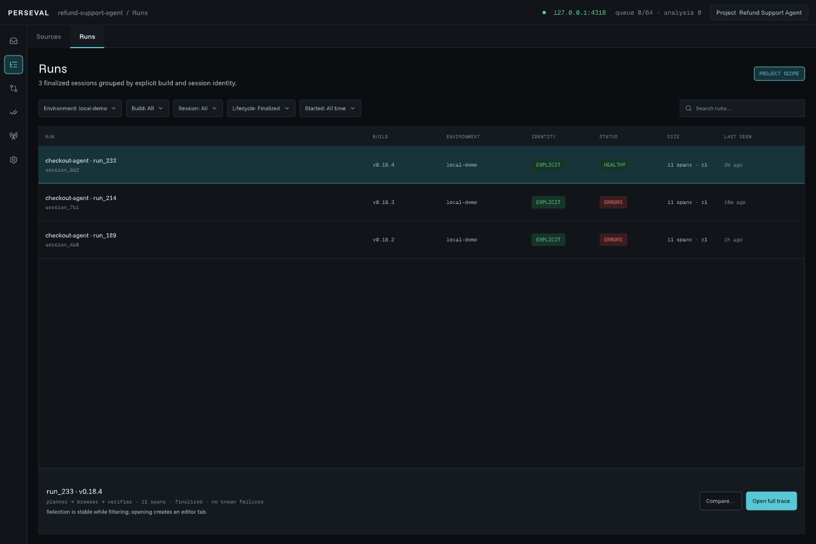Click the HEALTHY status badge

tap(614, 165)
